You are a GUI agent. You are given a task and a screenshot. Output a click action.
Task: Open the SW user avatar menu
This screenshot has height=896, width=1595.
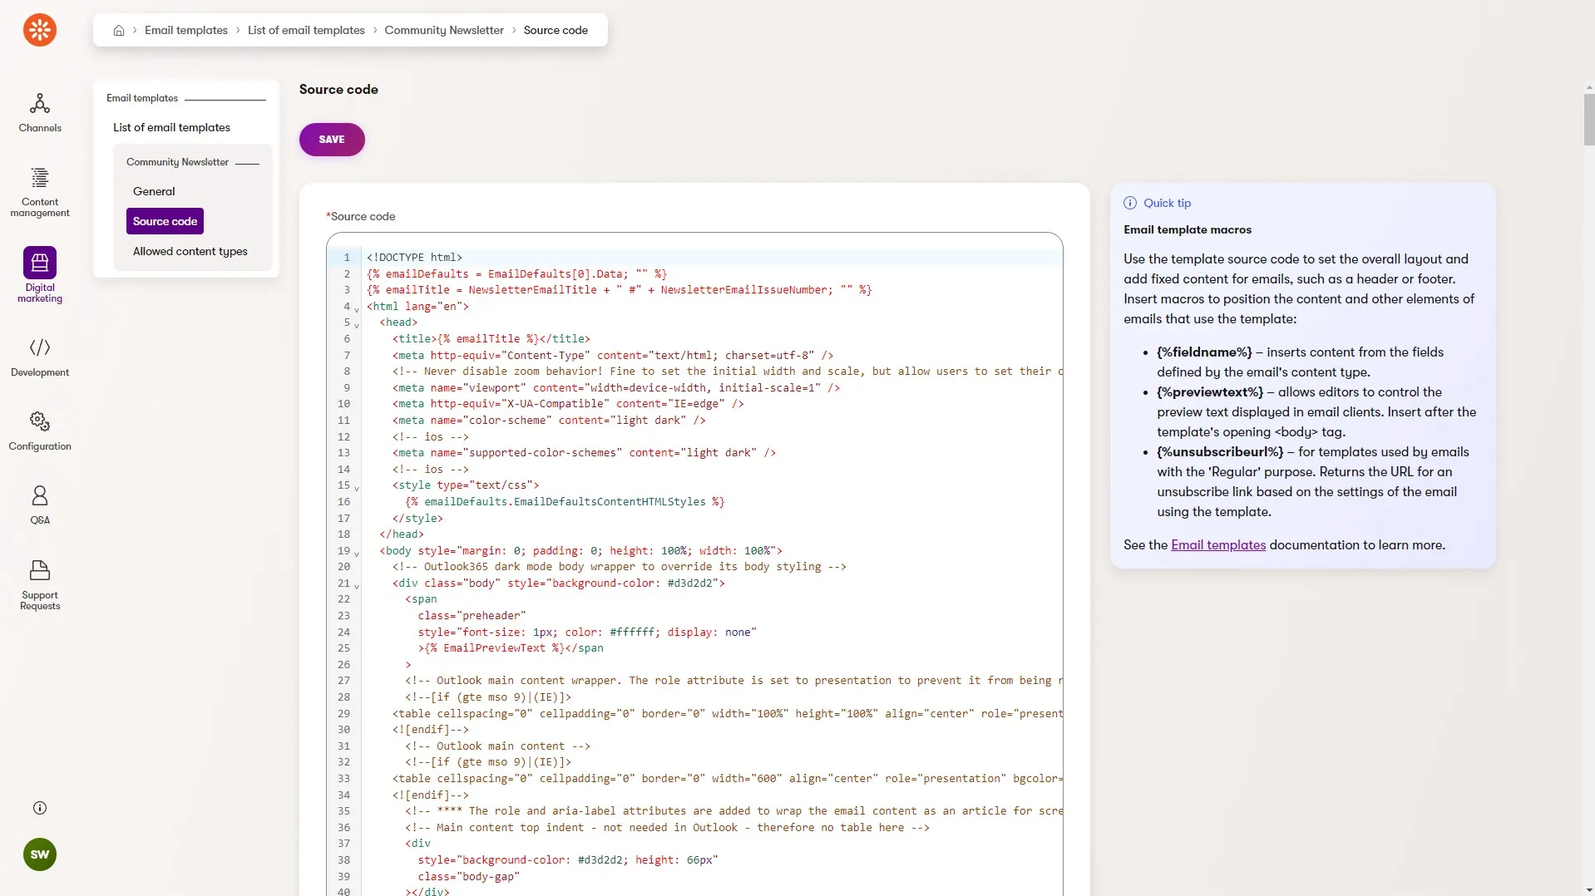[40, 854]
